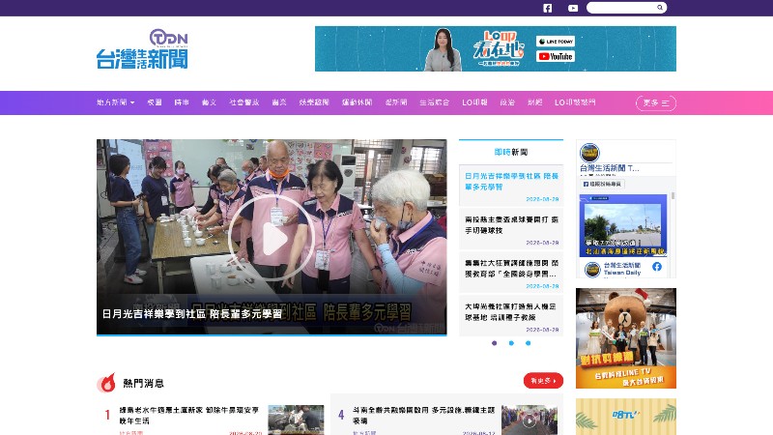Click the magnifier search icon
The height and width of the screenshot is (435, 773).
coord(660,8)
